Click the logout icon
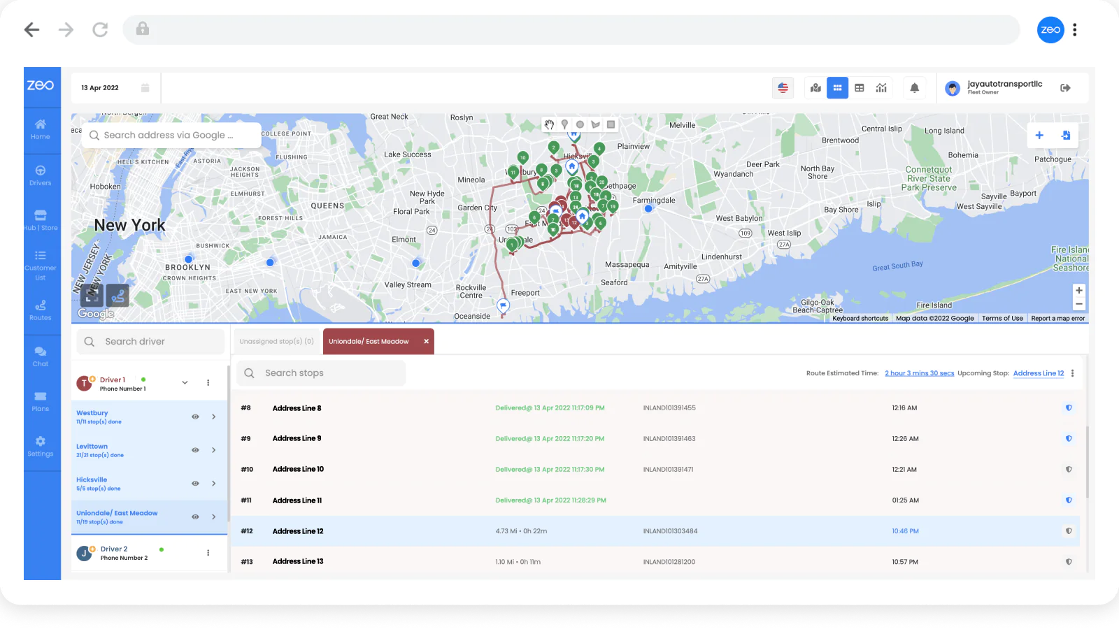Image resolution: width=1119 pixels, height=629 pixels. click(1065, 88)
